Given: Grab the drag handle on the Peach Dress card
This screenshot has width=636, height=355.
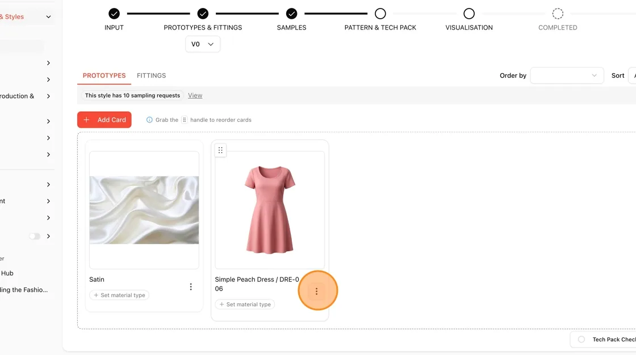Looking at the screenshot, I should [220, 151].
